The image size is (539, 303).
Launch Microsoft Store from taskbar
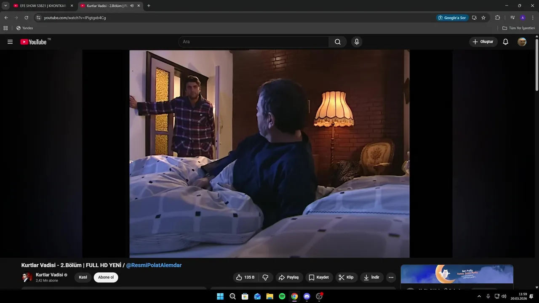pyautogui.click(x=245, y=296)
